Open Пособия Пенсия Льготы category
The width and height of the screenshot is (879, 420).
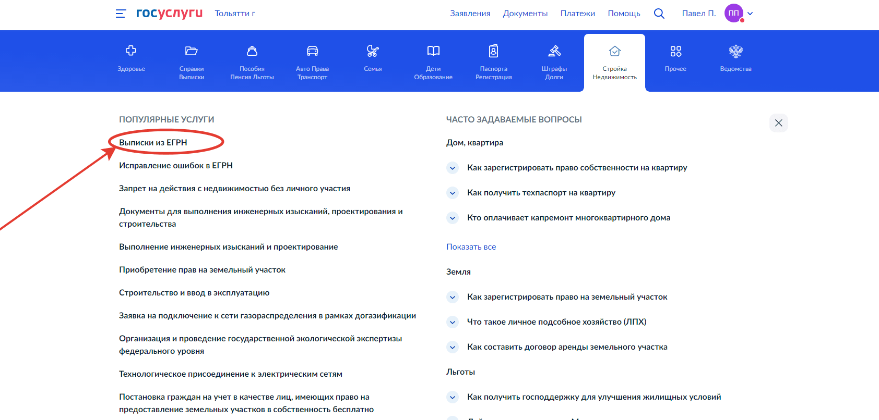[x=252, y=63]
